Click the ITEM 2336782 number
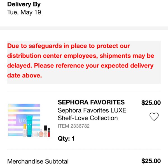 pos(74,126)
